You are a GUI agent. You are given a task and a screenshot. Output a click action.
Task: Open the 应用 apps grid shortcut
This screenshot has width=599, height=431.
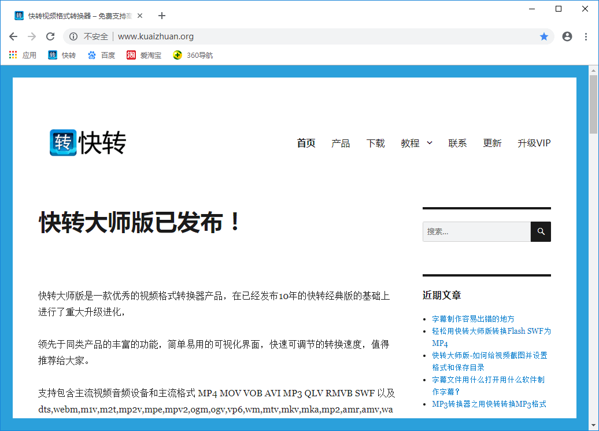pyautogui.click(x=23, y=56)
